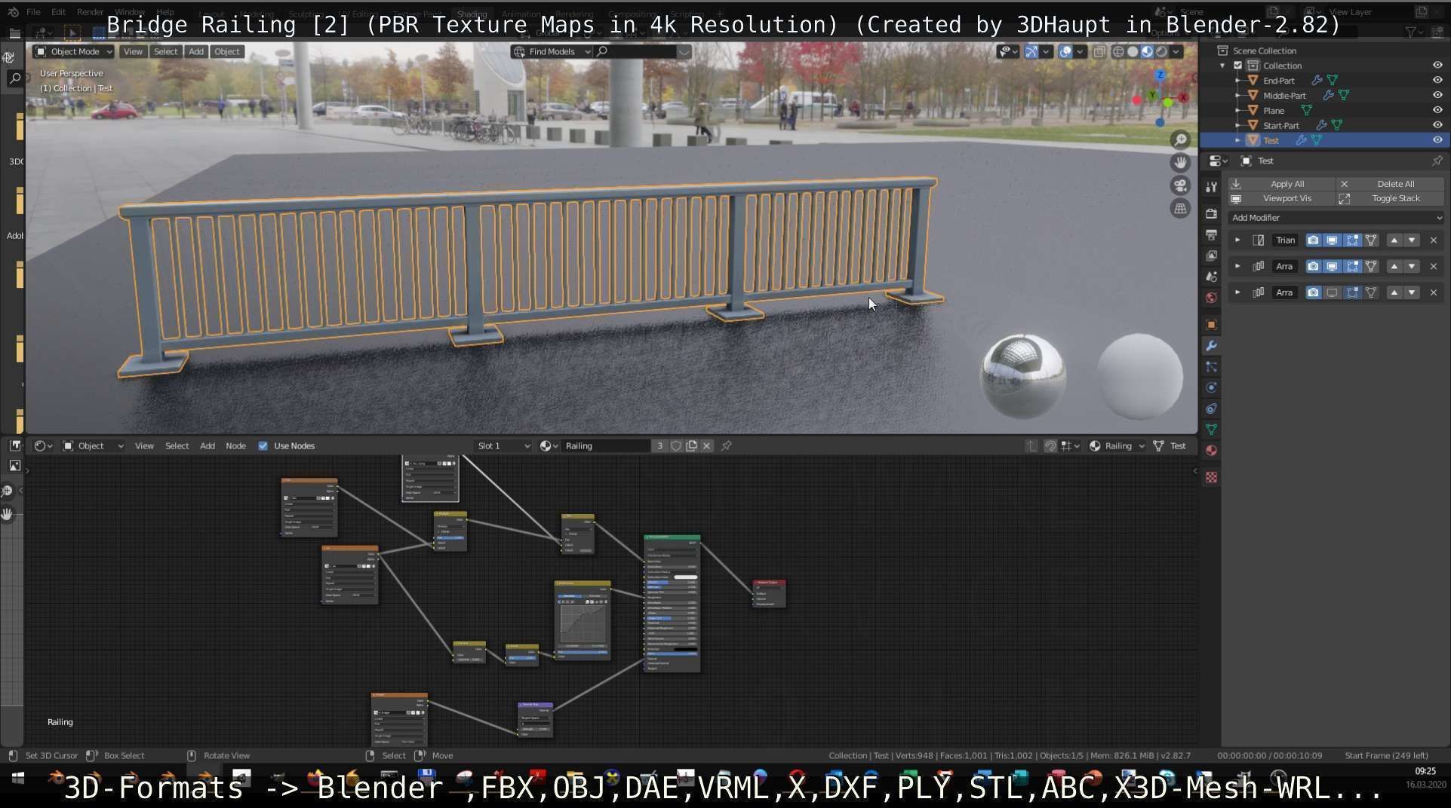Expand the End-Part tree item
This screenshot has width=1451, height=808.
pyautogui.click(x=1237, y=81)
